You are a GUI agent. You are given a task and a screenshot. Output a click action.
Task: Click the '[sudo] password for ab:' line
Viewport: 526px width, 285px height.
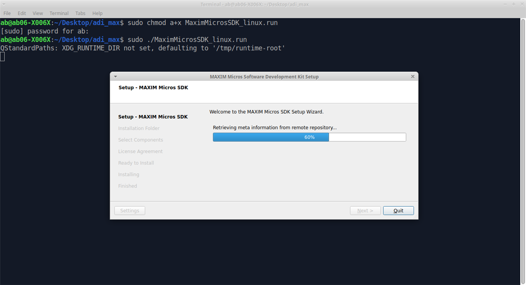click(45, 31)
